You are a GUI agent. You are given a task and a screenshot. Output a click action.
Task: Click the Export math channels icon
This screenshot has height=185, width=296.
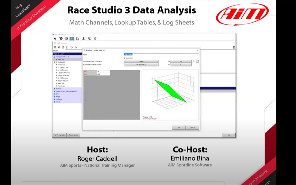[76, 47]
